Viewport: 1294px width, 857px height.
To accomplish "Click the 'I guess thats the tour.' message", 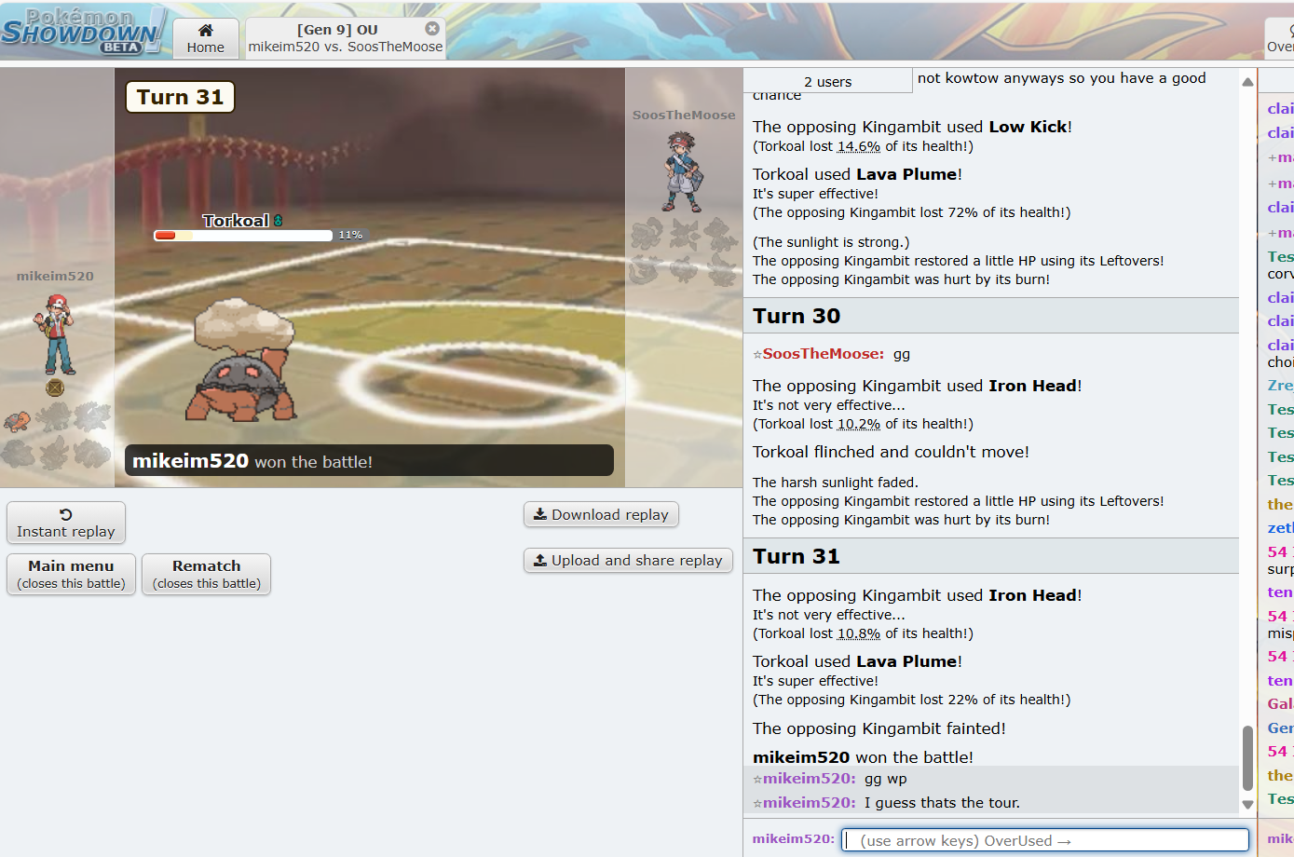I will tap(942, 803).
